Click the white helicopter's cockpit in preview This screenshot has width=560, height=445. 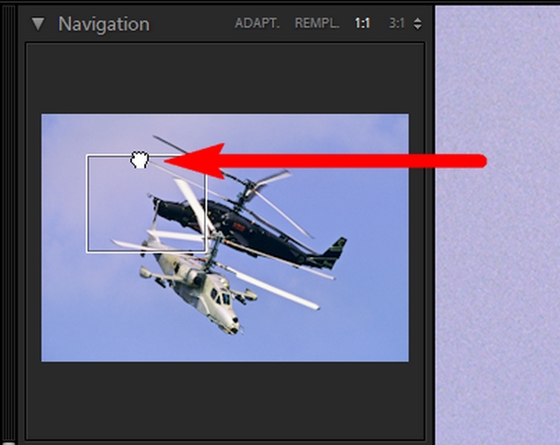coord(221,296)
